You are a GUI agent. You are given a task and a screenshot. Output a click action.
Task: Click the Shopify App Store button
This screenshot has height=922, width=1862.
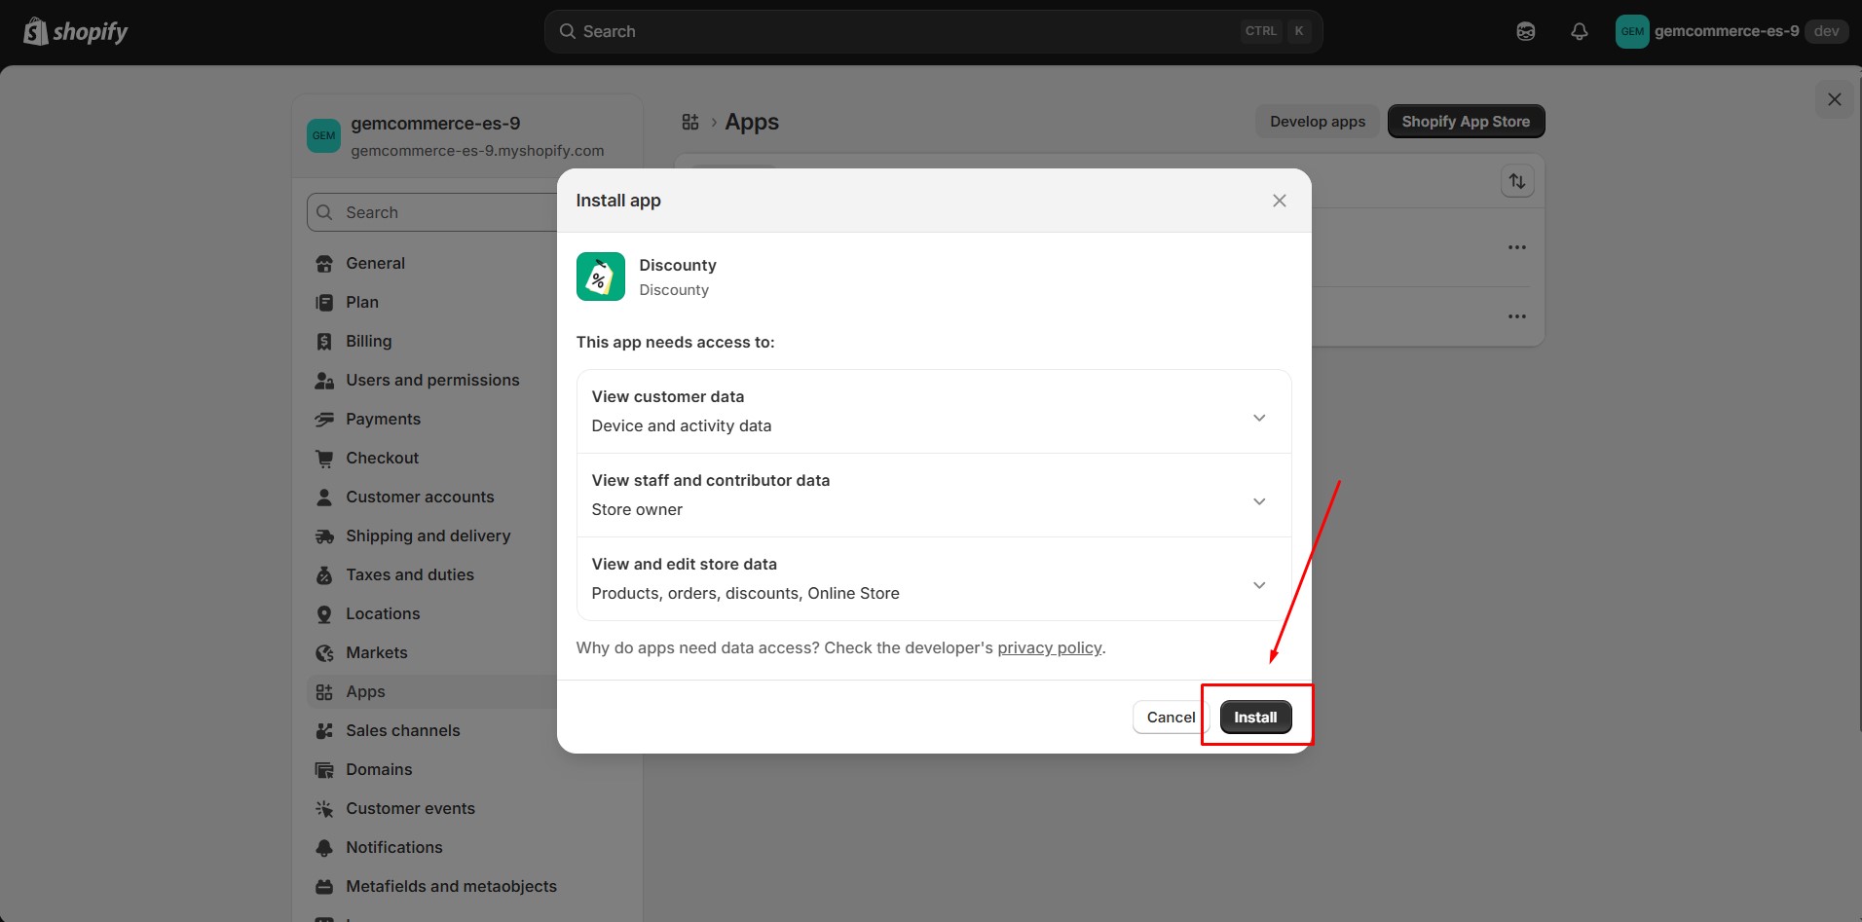[1465, 121]
